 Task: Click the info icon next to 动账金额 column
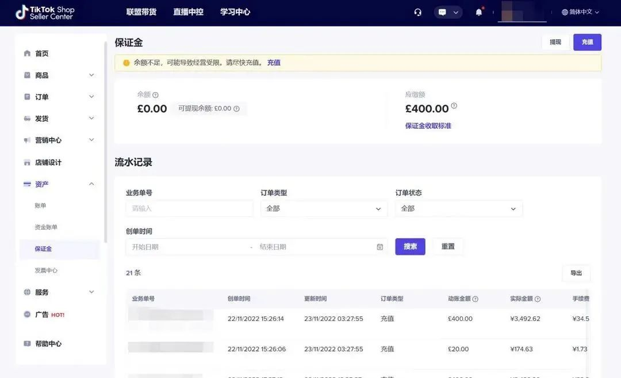476,299
